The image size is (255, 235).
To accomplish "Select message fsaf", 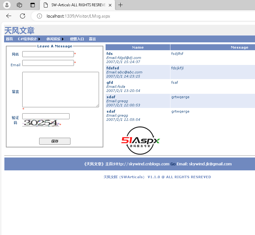I will (174, 83).
